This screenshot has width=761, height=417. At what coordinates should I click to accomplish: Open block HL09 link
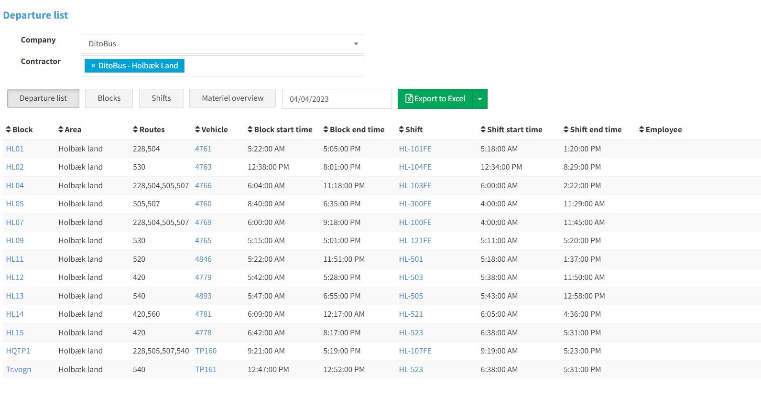point(15,241)
